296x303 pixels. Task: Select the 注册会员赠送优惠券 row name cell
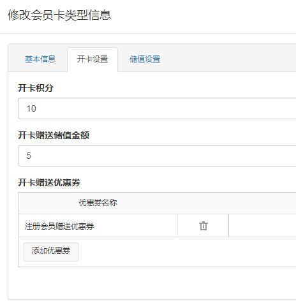click(x=98, y=226)
